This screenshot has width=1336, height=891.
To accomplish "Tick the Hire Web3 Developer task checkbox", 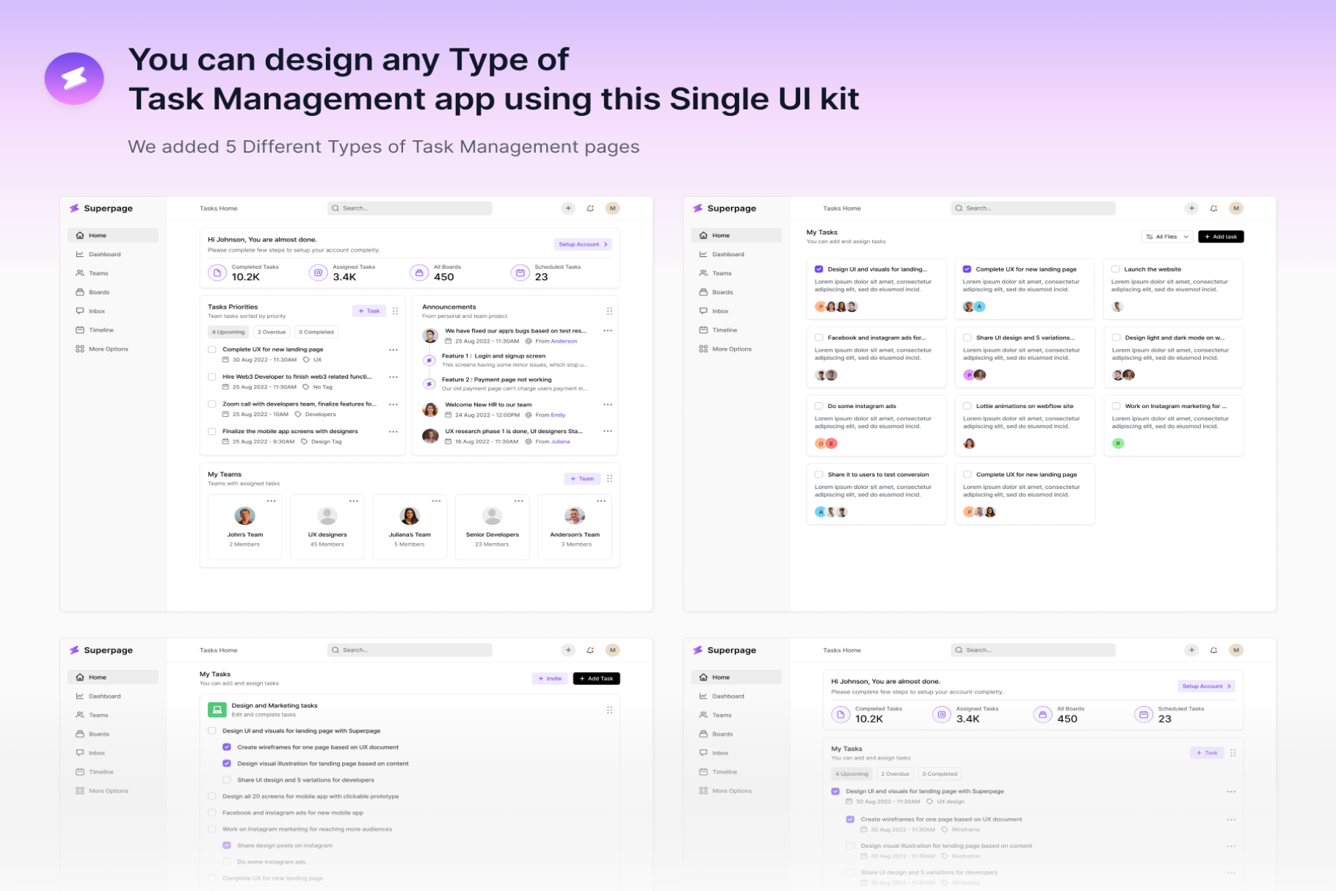I will (212, 377).
